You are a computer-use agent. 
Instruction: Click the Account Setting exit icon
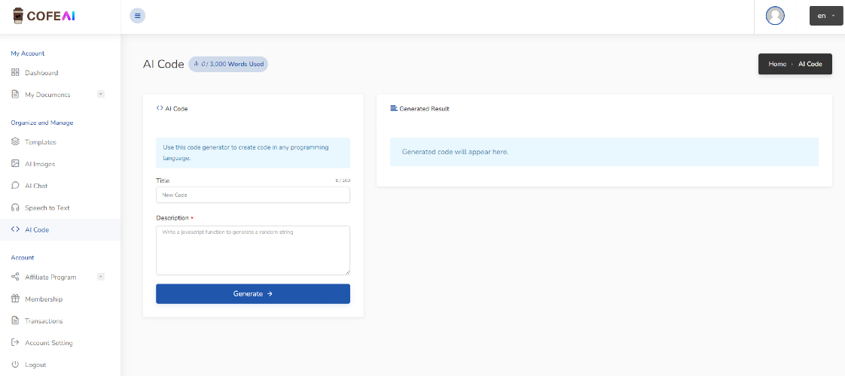click(x=15, y=343)
